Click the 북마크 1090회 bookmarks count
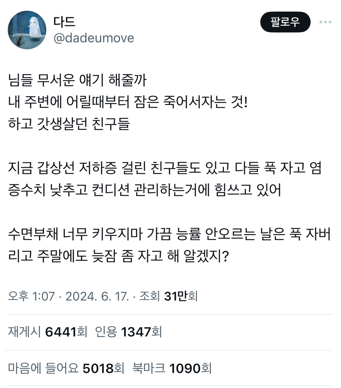 click(172, 368)
